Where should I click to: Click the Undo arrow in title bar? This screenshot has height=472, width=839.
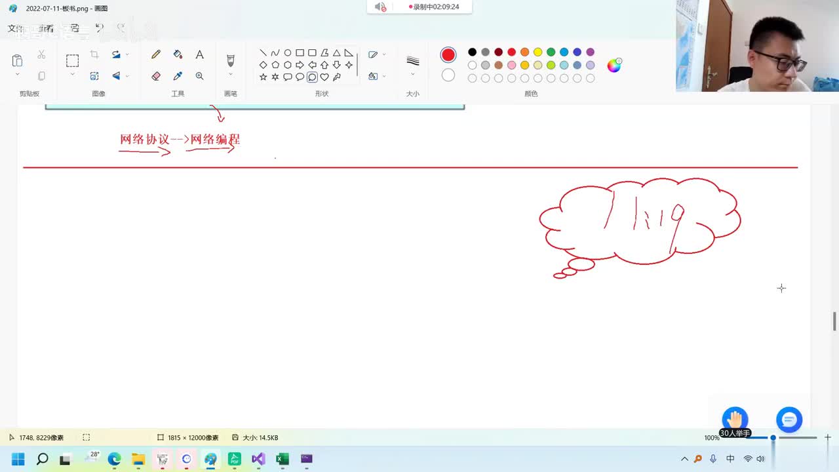point(99,28)
